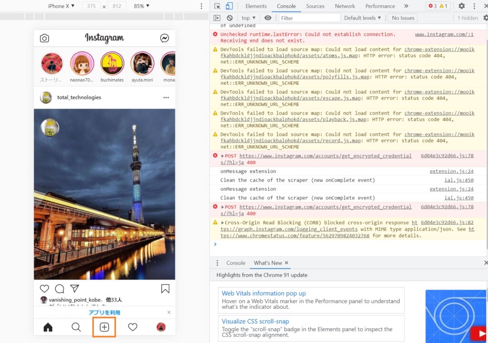Click the No Issues button
Viewport: 488px width, 343px height.
pyautogui.click(x=403, y=18)
